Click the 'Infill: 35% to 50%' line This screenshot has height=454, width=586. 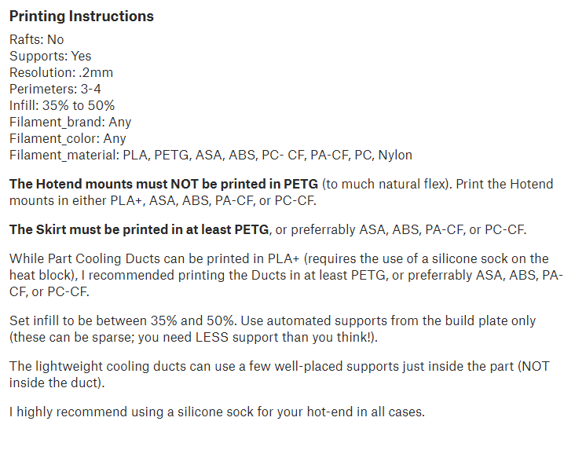tap(63, 105)
